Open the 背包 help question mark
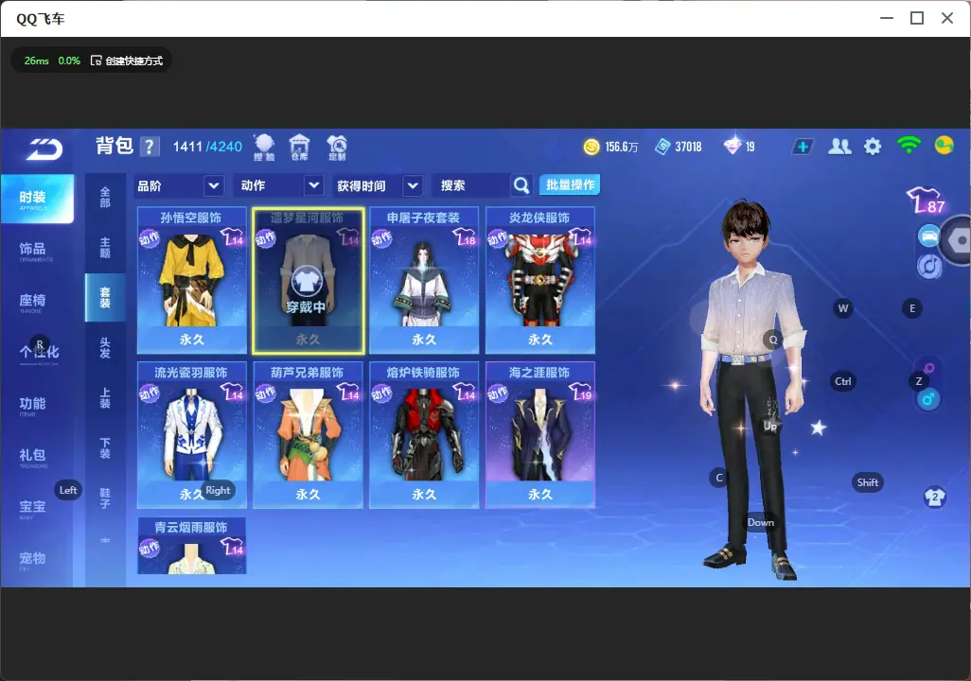The image size is (971, 681). (150, 147)
